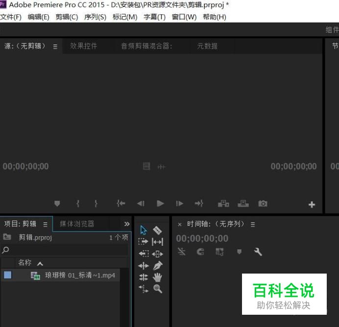The width and height of the screenshot is (339, 327).
Task: Click Source monitor left timecode
Action: [26, 166]
